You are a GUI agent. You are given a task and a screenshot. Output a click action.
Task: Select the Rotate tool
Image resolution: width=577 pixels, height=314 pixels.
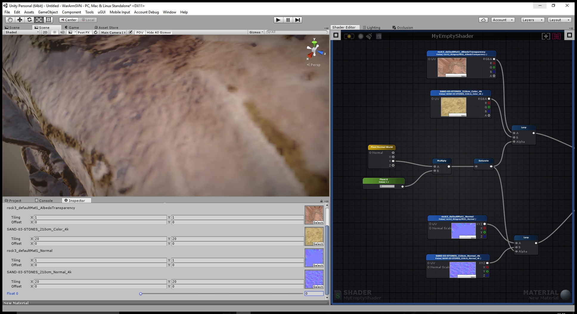(29, 20)
